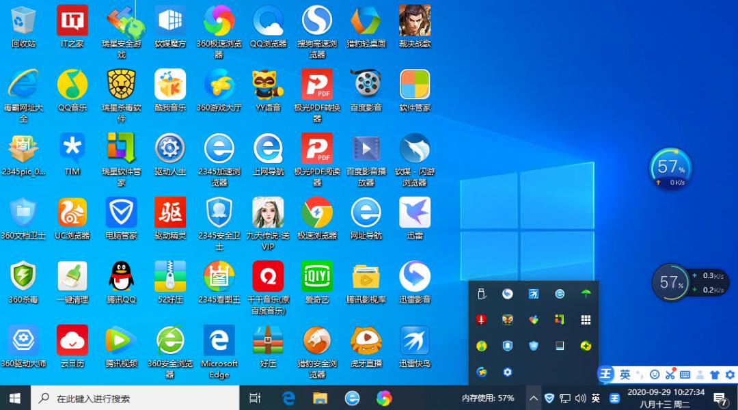Open the notification center with badge 7
The height and width of the screenshot is (410, 738).
(720, 398)
